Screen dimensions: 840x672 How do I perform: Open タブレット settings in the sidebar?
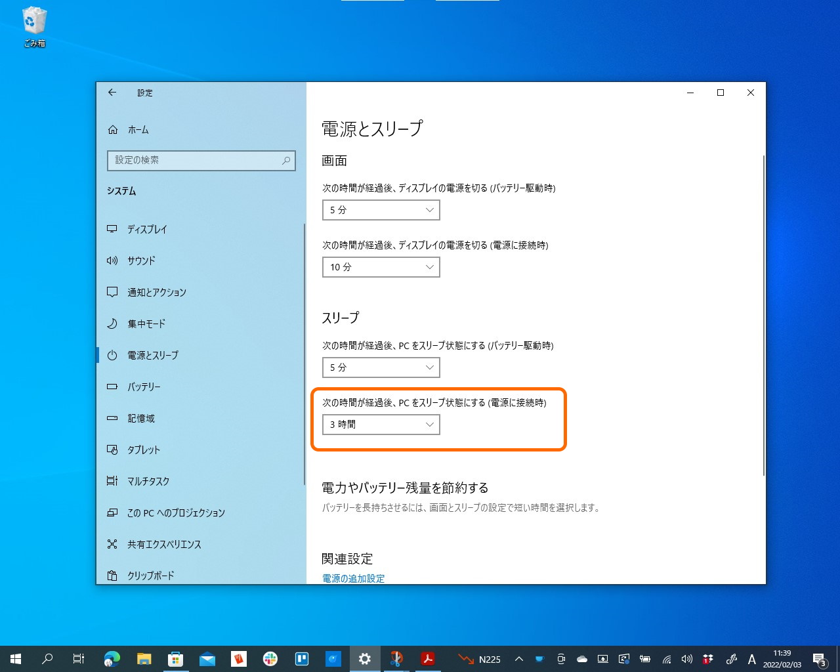pos(144,450)
